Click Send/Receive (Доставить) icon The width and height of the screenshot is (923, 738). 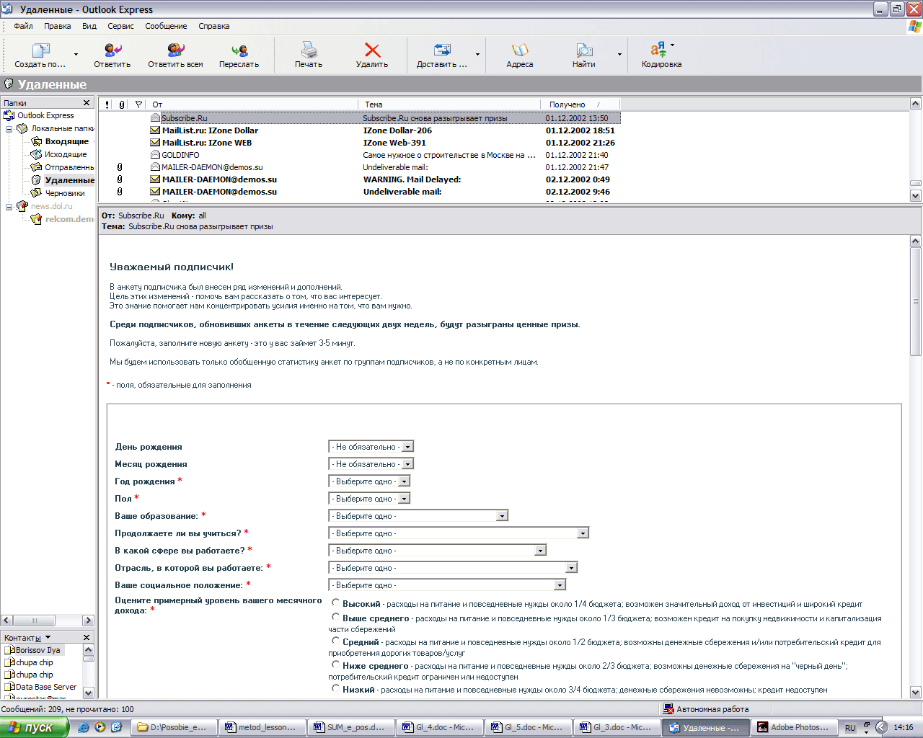(442, 50)
